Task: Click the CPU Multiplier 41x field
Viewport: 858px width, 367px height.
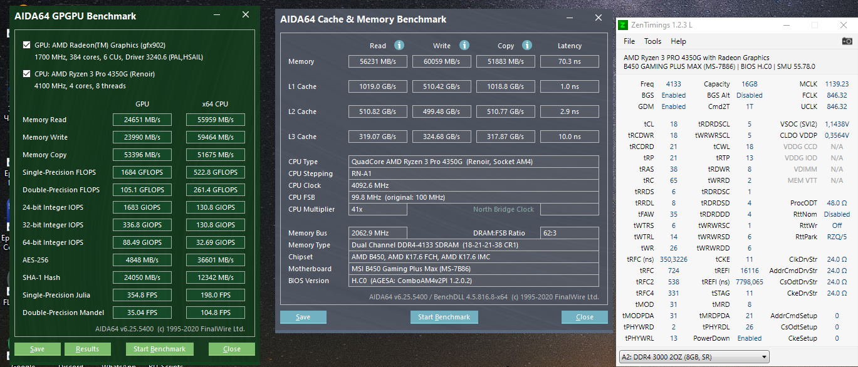Action: point(378,209)
